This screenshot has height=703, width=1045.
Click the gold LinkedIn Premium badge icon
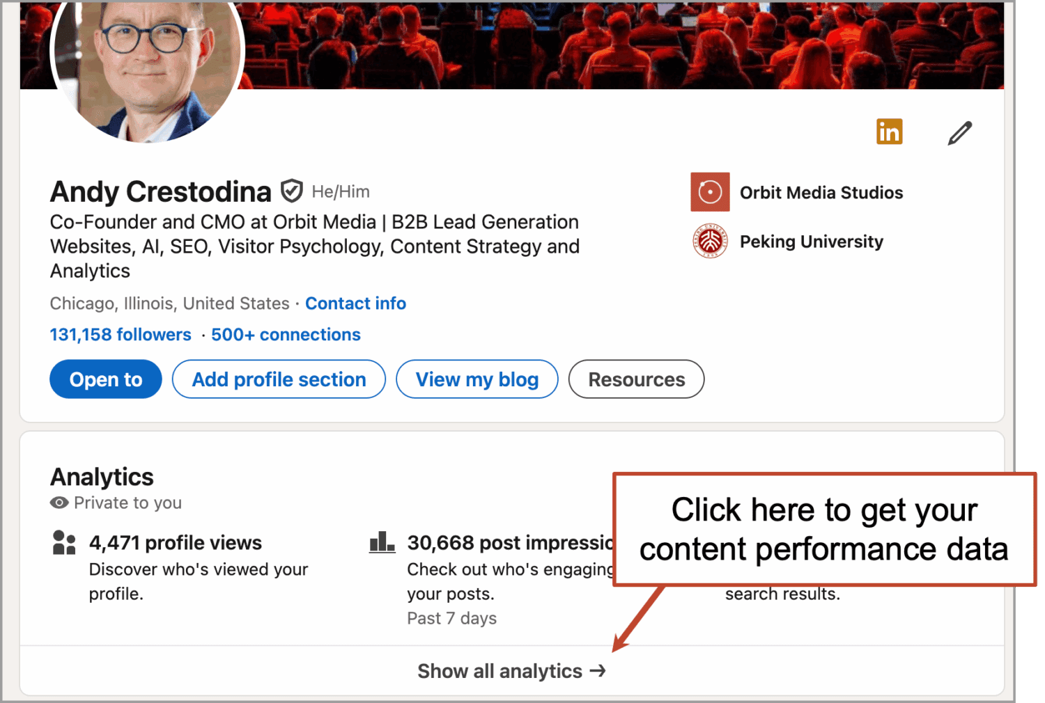coord(889,132)
